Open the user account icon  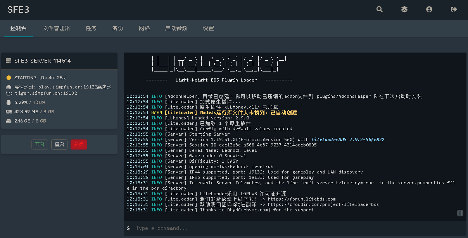[429, 9]
